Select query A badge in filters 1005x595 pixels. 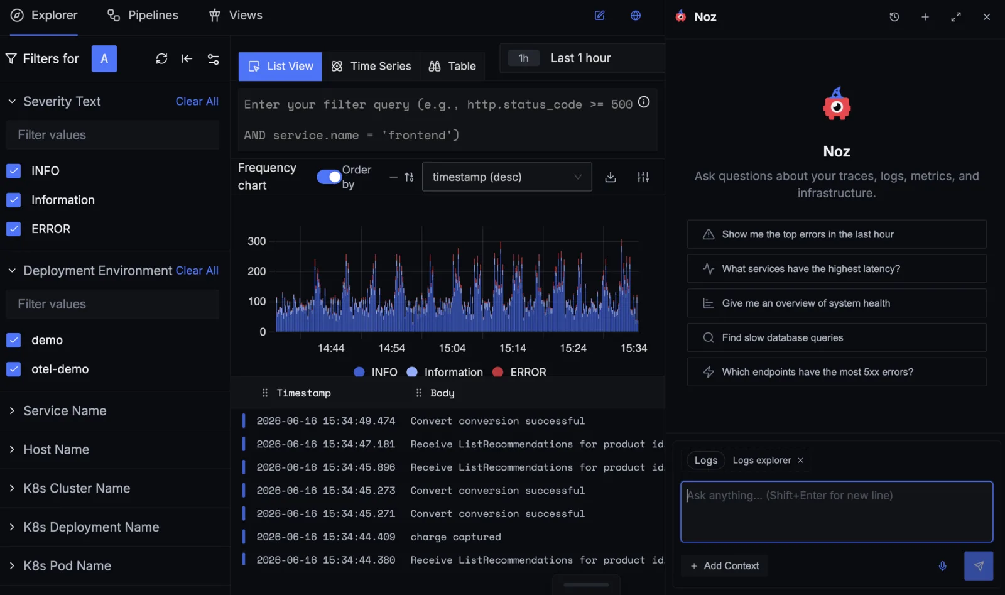click(104, 58)
